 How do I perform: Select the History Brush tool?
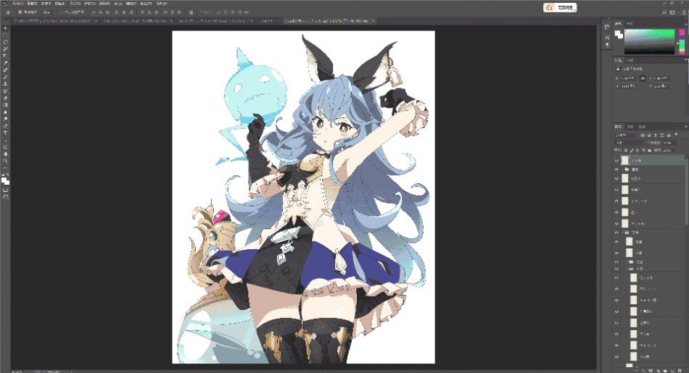(5, 91)
